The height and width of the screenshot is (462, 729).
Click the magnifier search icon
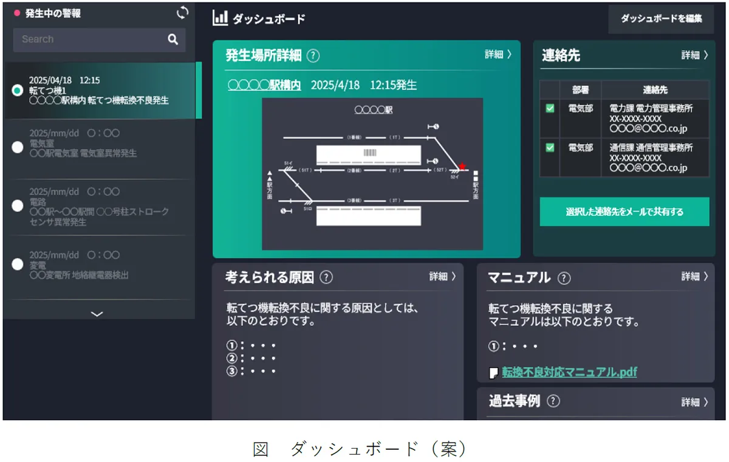click(x=174, y=39)
